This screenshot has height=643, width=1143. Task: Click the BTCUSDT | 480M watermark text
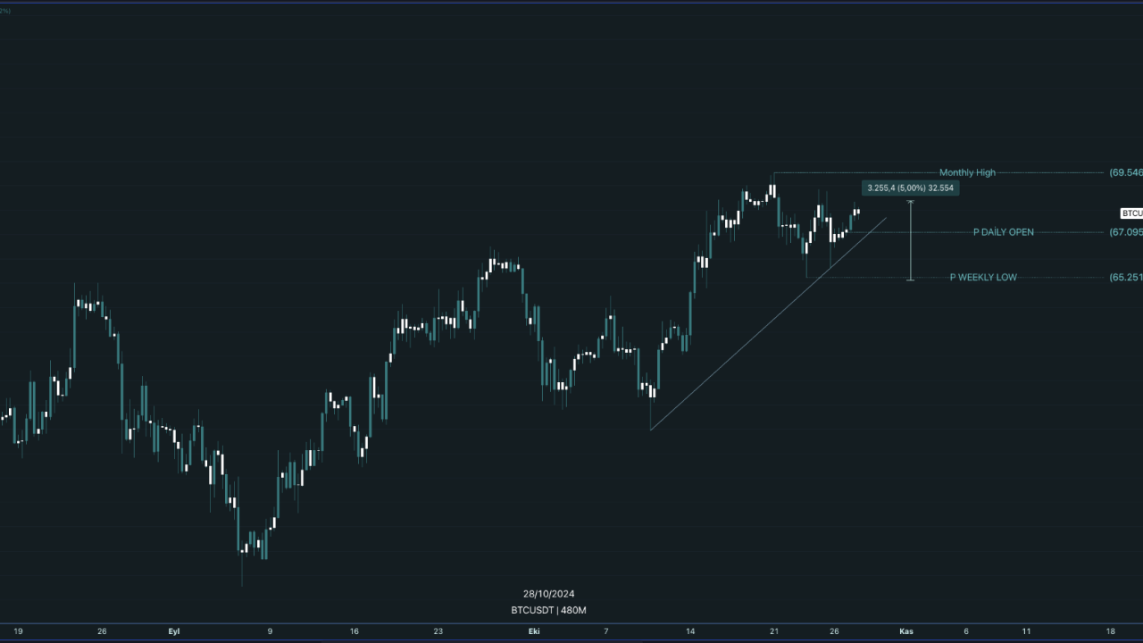[548, 610]
